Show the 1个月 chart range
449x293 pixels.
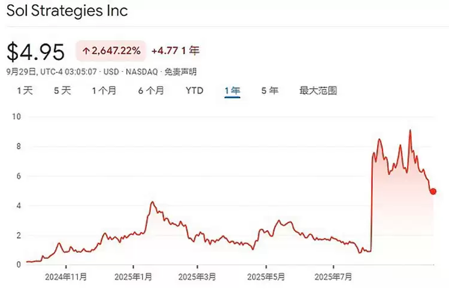(104, 91)
